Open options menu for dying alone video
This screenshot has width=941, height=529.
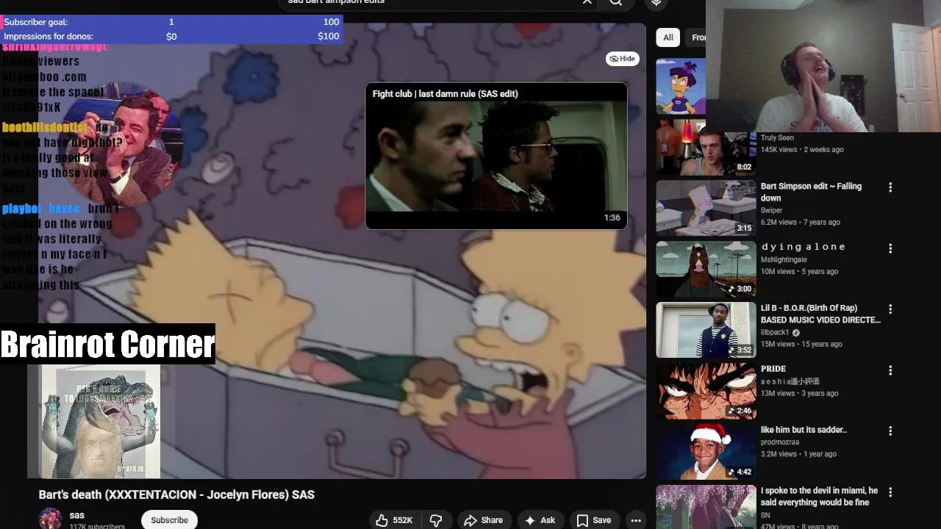coord(890,248)
